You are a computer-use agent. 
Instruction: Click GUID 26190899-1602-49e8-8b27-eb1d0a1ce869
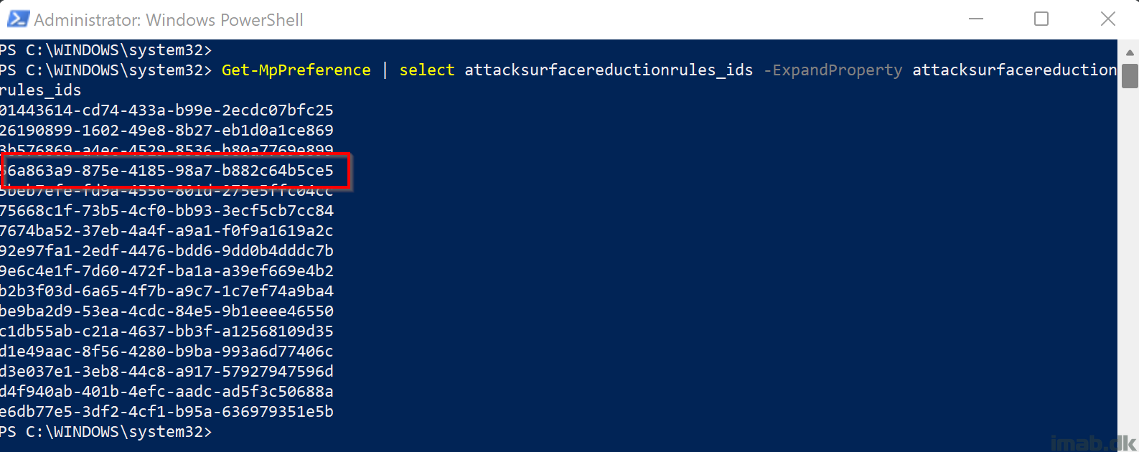(x=167, y=131)
